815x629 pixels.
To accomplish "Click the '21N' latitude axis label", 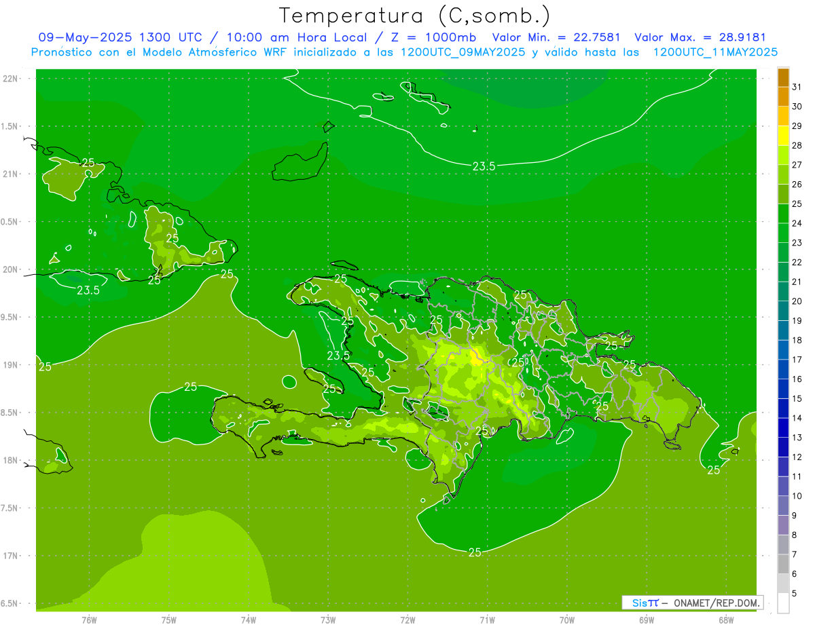I will [10, 174].
